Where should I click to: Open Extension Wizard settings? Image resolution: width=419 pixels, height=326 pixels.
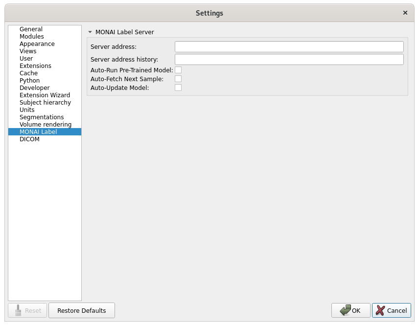45,95
